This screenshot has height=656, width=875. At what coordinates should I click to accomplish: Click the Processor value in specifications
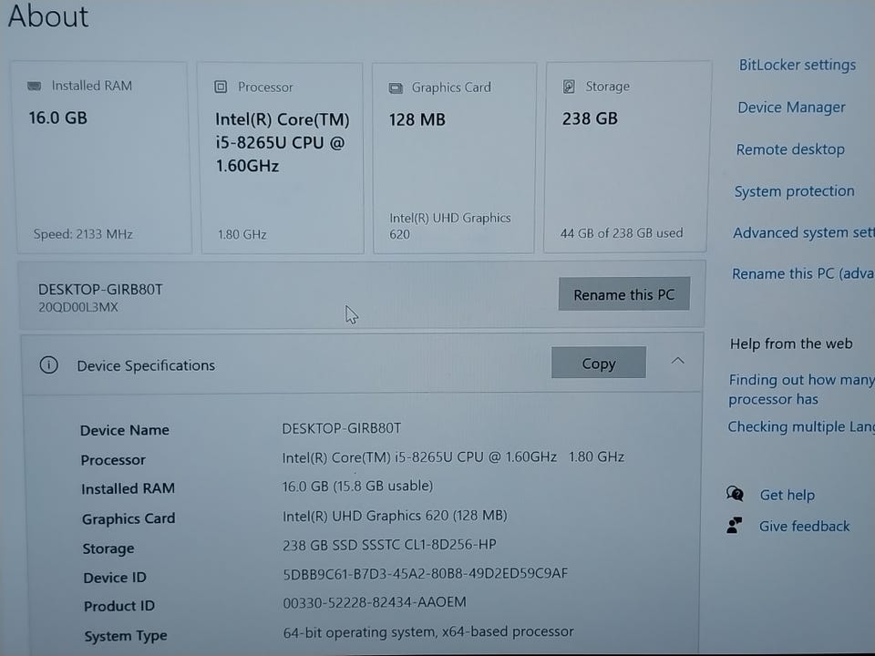[x=453, y=457]
